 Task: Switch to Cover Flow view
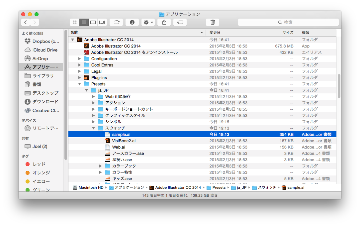tap(103, 22)
